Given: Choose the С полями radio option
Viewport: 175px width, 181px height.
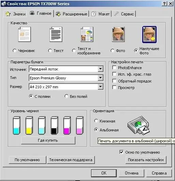Looking at the screenshot, I should (x=31, y=96).
